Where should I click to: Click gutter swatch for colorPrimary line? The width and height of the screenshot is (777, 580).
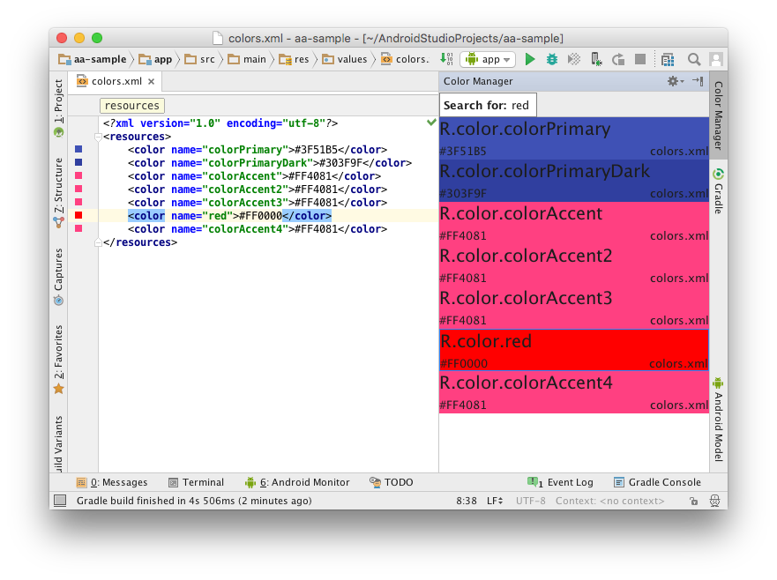click(x=78, y=149)
